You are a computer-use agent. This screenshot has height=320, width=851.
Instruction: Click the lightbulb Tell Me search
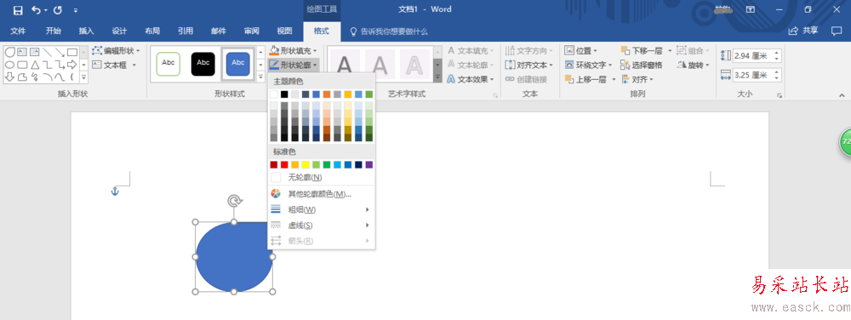tap(354, 31)
